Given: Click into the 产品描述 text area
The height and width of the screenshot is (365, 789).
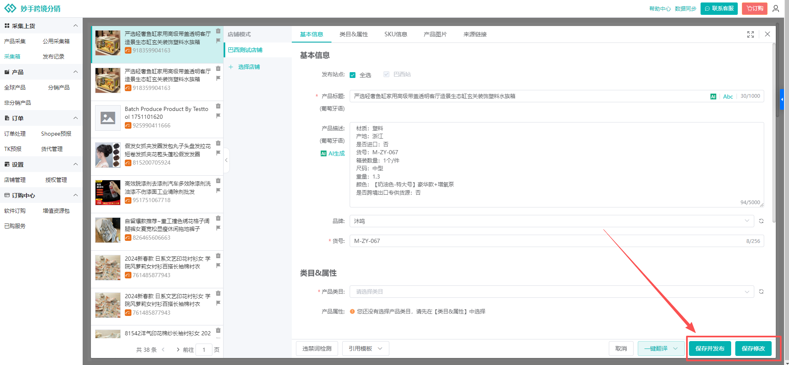Looking at the screenshot, I should [557, 165].
